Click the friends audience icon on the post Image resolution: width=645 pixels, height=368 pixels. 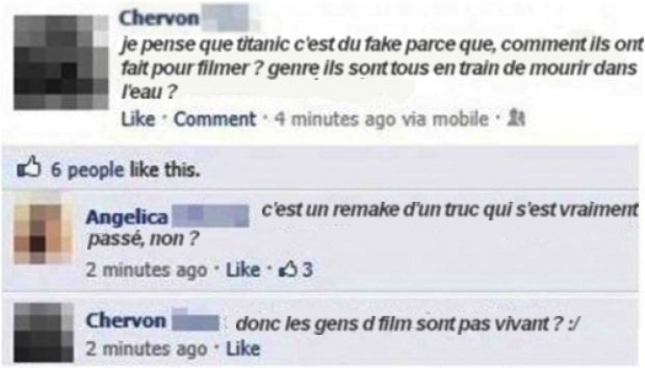click(x=516, y=120)
